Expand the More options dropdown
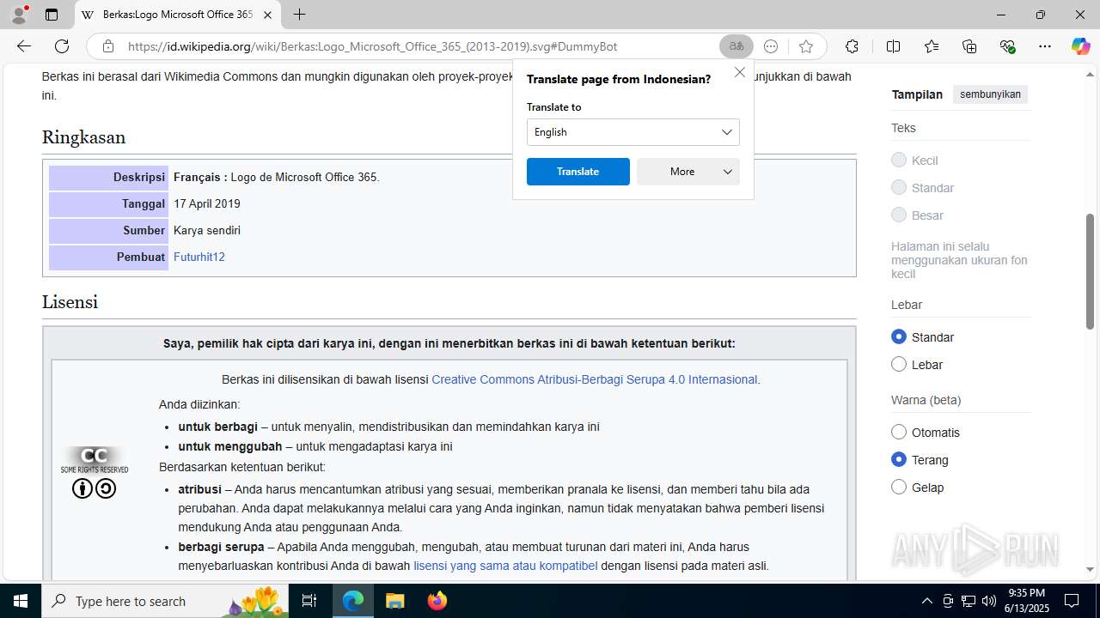 point(687,172)
